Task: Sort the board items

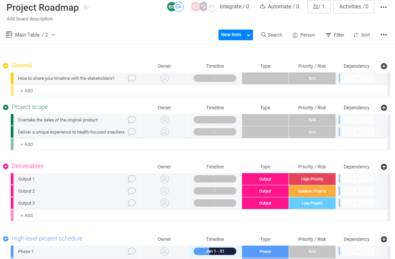Action: [361, 35]
